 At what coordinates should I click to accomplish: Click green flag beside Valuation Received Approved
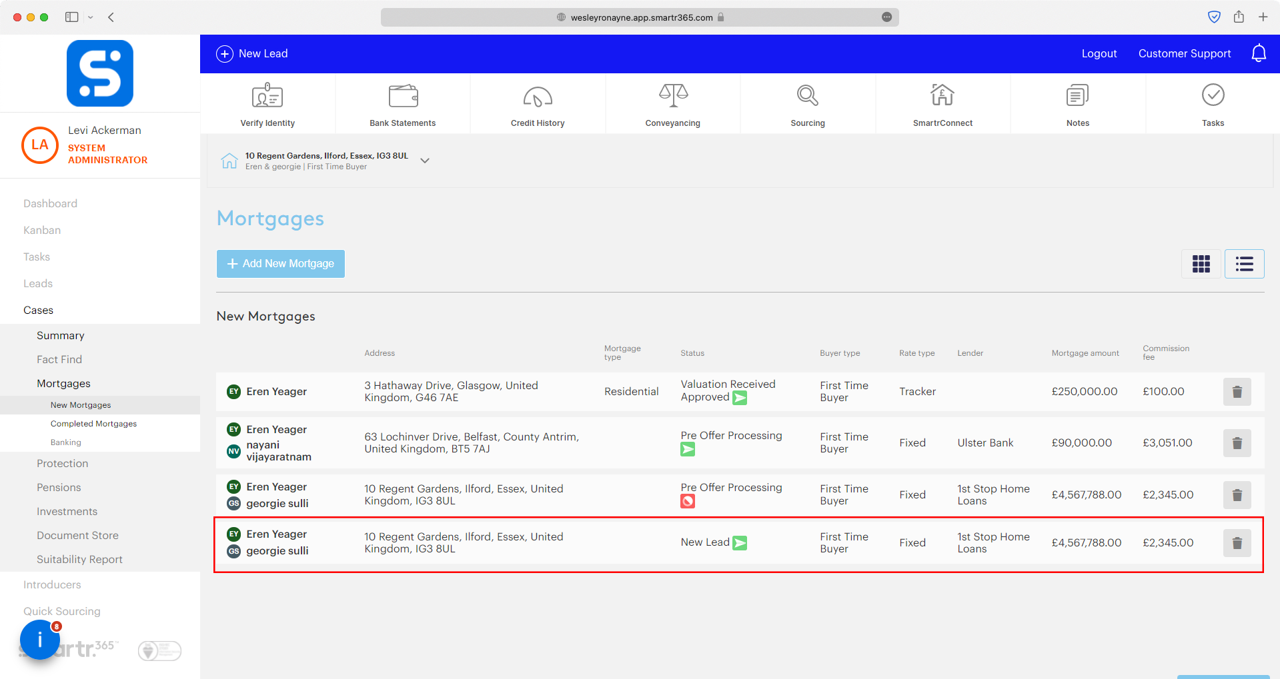point(740,398)
